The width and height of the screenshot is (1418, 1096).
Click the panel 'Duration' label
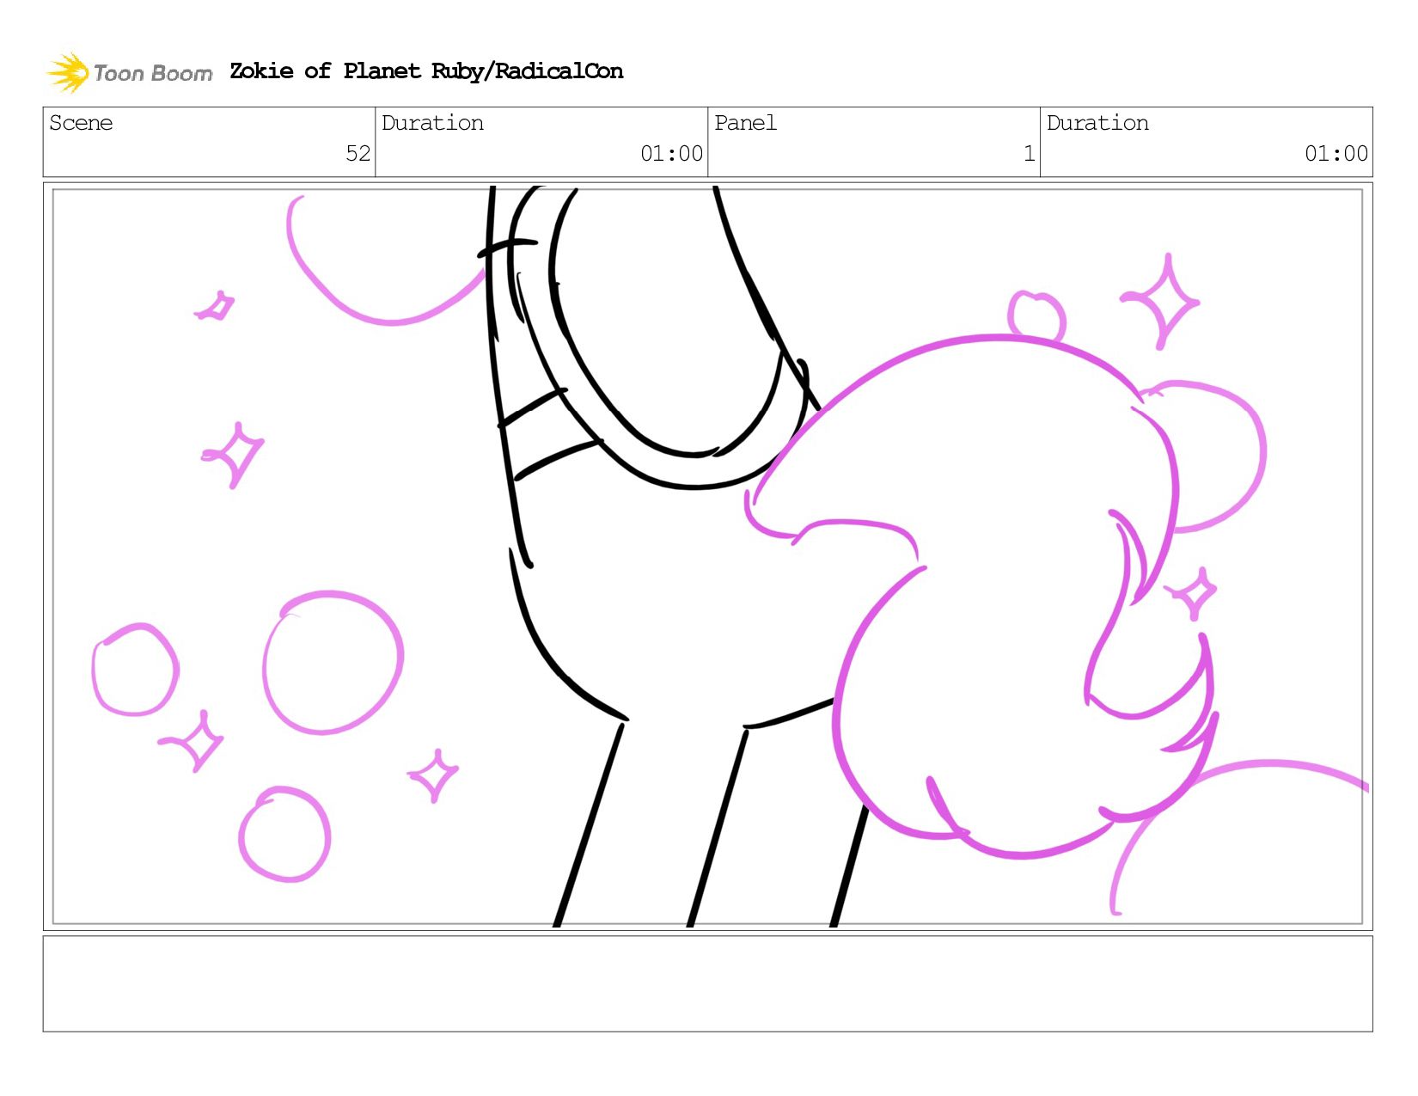(1097, 123)
